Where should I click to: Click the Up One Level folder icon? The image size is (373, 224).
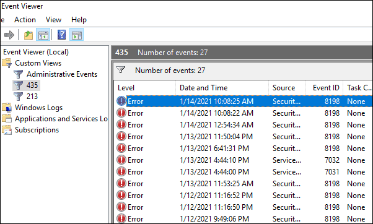pos(29,35)
